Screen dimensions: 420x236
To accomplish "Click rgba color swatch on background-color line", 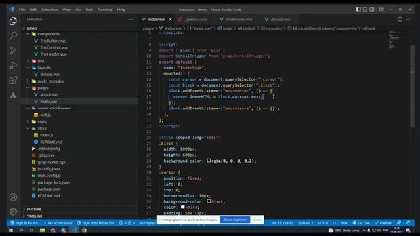I will (209, 161).
